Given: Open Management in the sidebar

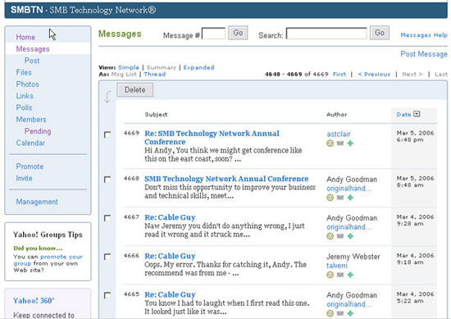Looking at the screenshot, I should [x=37, y=202].
